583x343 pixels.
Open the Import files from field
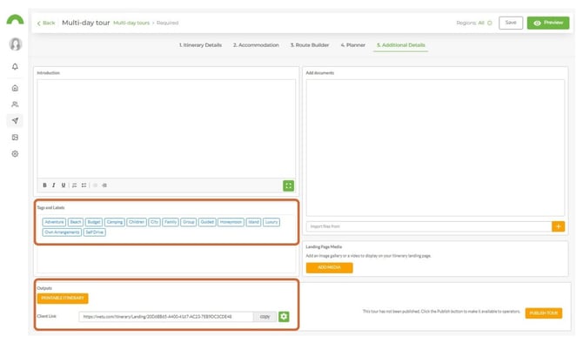click(x=429, y=226)
